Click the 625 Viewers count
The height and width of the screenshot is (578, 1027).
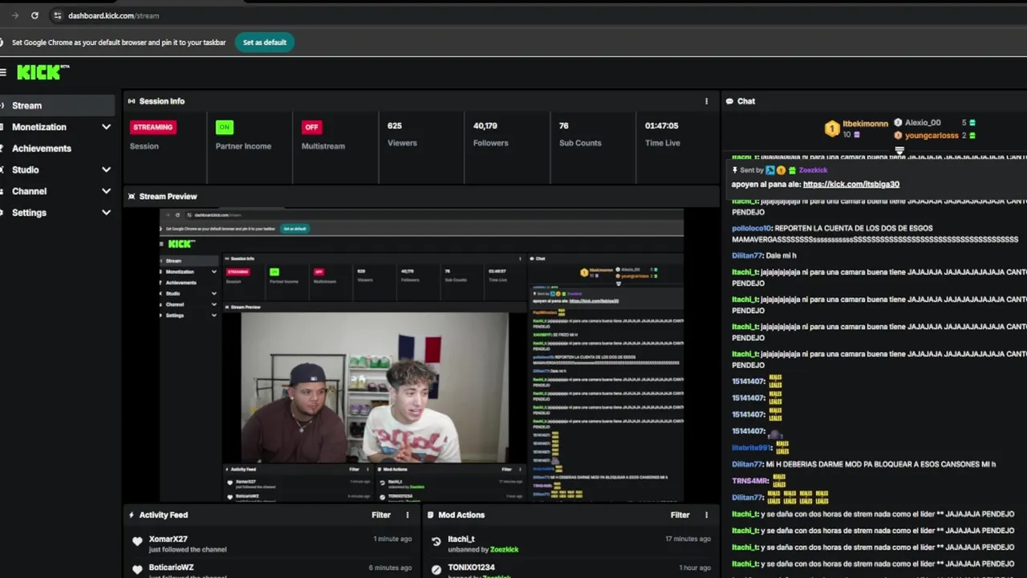(395, 126)
